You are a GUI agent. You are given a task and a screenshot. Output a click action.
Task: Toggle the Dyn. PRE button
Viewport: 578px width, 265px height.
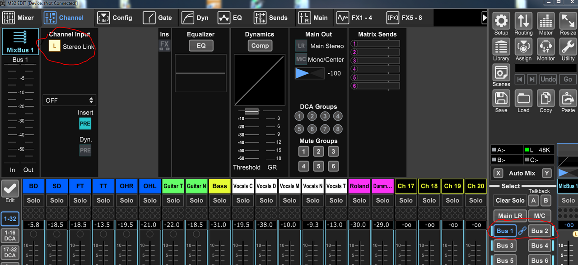point(85,150)
